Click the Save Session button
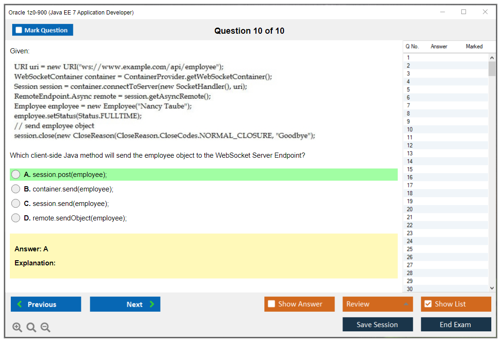This screenshot has height=344, width=503. [378, 324]
